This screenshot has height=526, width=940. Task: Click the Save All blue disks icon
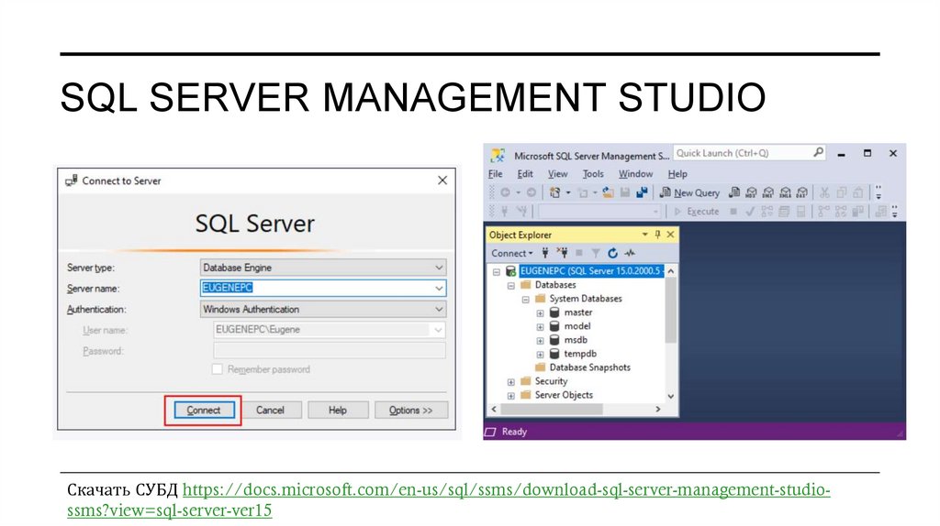pyautogui.click(x=642, y=192)
